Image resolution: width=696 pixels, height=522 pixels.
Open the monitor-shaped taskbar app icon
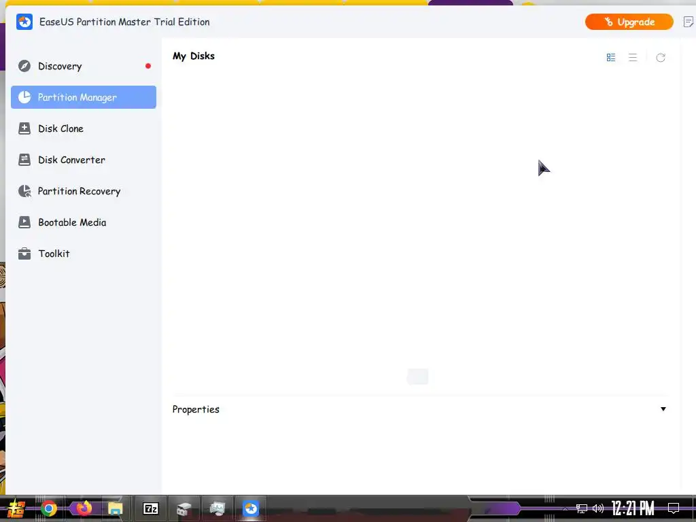217,508
